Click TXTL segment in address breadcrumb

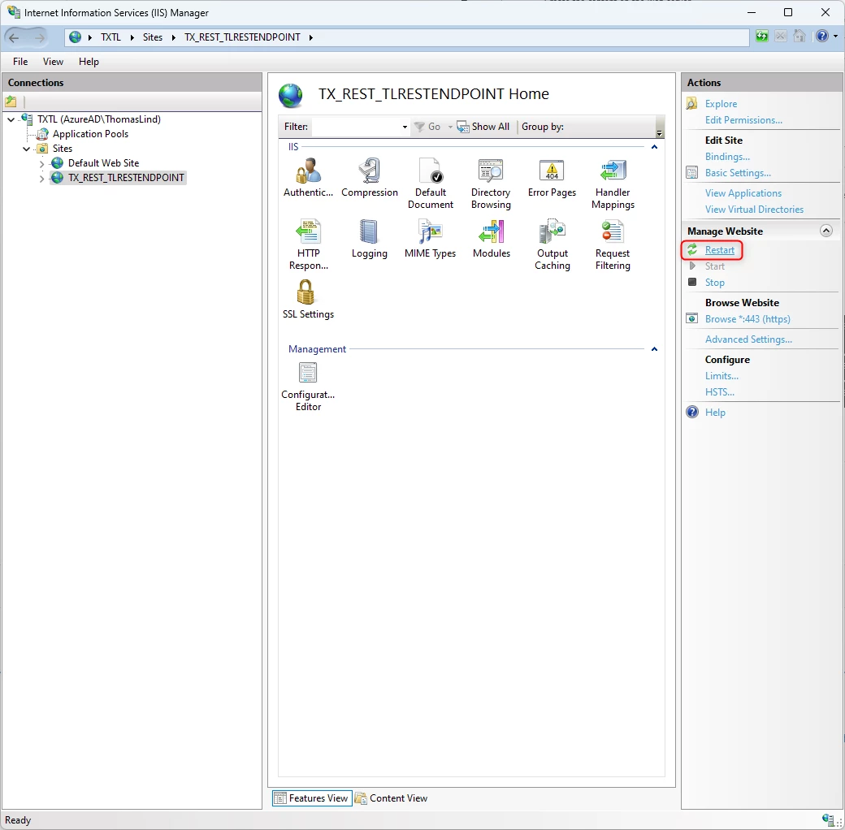click(110, 37)
